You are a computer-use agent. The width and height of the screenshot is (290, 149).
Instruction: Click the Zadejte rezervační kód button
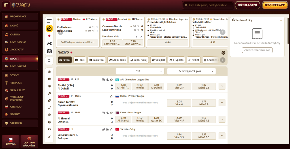(257, 50)
